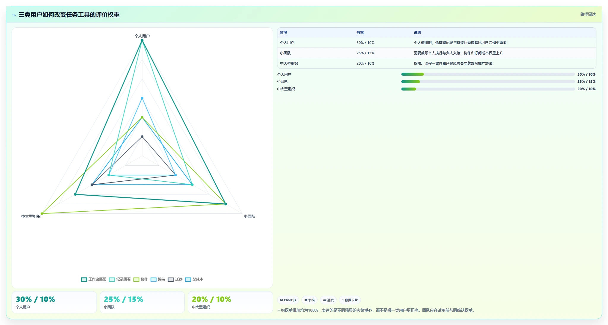
Task: Click the 20% / 10% table cell
Action: point(365,64)
